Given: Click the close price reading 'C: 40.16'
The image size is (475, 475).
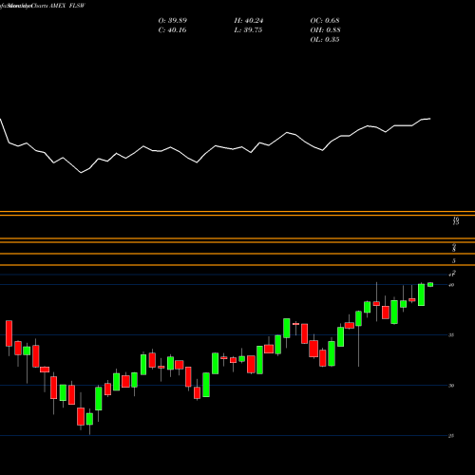Looking at the screenshot, I should [172, 30].
